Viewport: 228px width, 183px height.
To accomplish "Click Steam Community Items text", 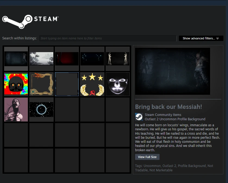I will pos(163,115).
